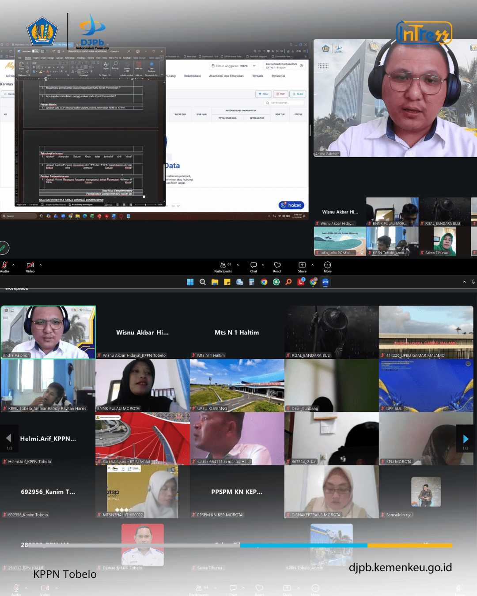The height and width of the screenshot is (596, 477).
Task: Open the Participants panel
Action: click(223, 267)
